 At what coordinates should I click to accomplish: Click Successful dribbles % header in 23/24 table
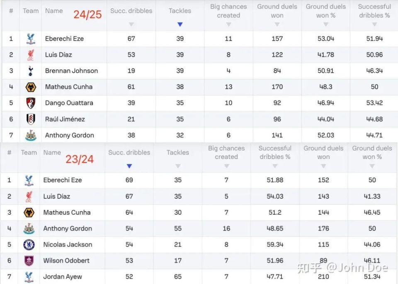point(275,152)
